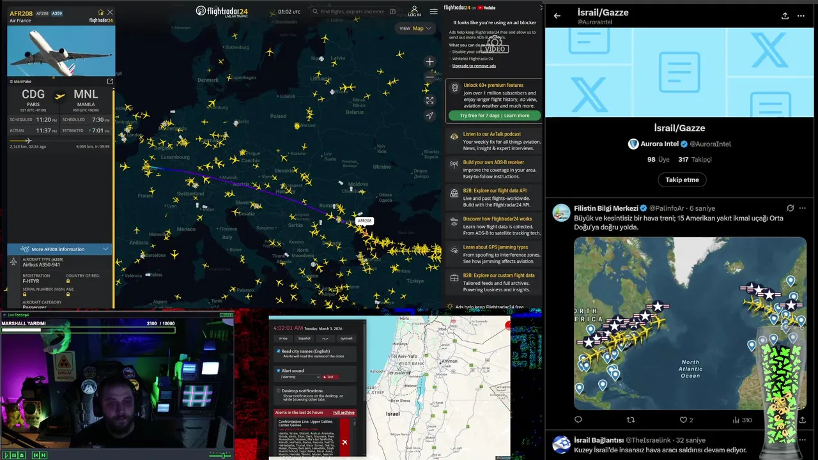Repost the Filistin Bilgi Merkezi post
This screenshot has height=460, width=818.
coord(631,420)
